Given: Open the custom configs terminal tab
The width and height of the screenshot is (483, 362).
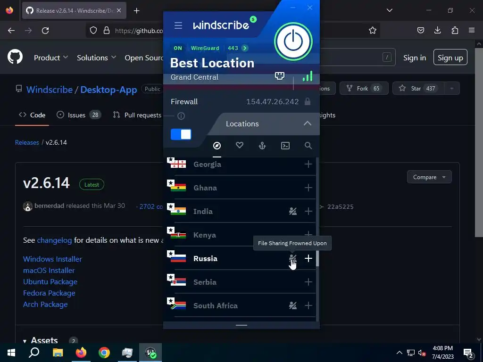Looking at the screenshot, I should click(285, 146).
